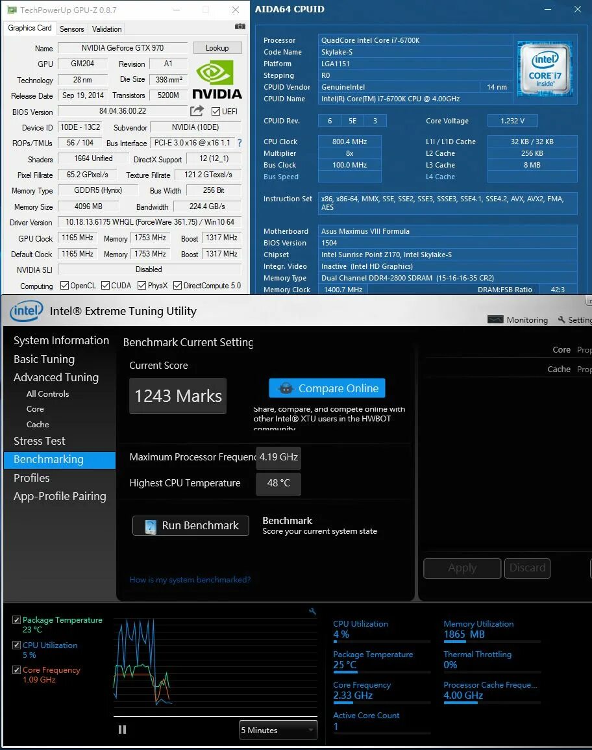Click the Apply button in XTU
The width and height of the screenshot is (592, 750).
pyautogui.click(x=462, y=568)
